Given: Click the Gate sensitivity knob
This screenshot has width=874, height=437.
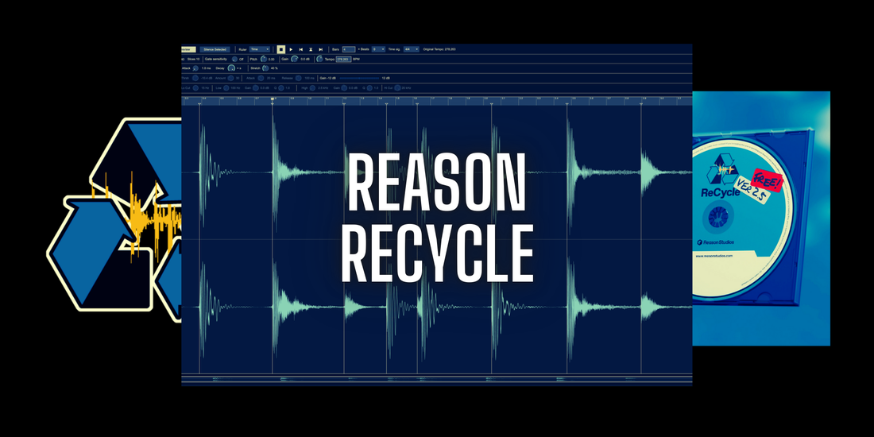Looking at the screenshot, I should tap(234, 59).
